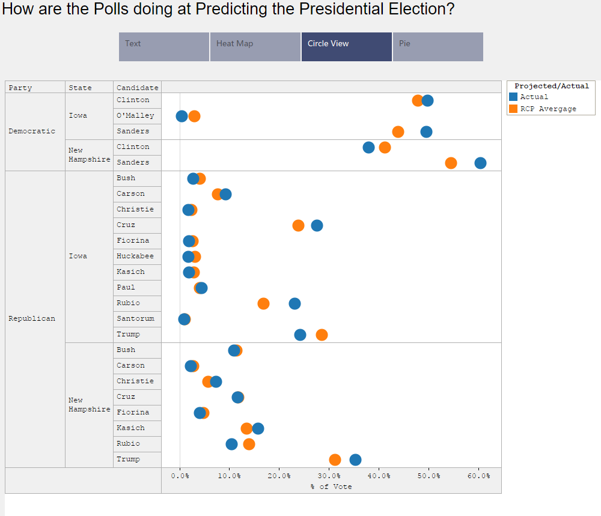This screenshot has height=516, width=601.
Task: Open the Heat Map view
Action: coord(255,46)
